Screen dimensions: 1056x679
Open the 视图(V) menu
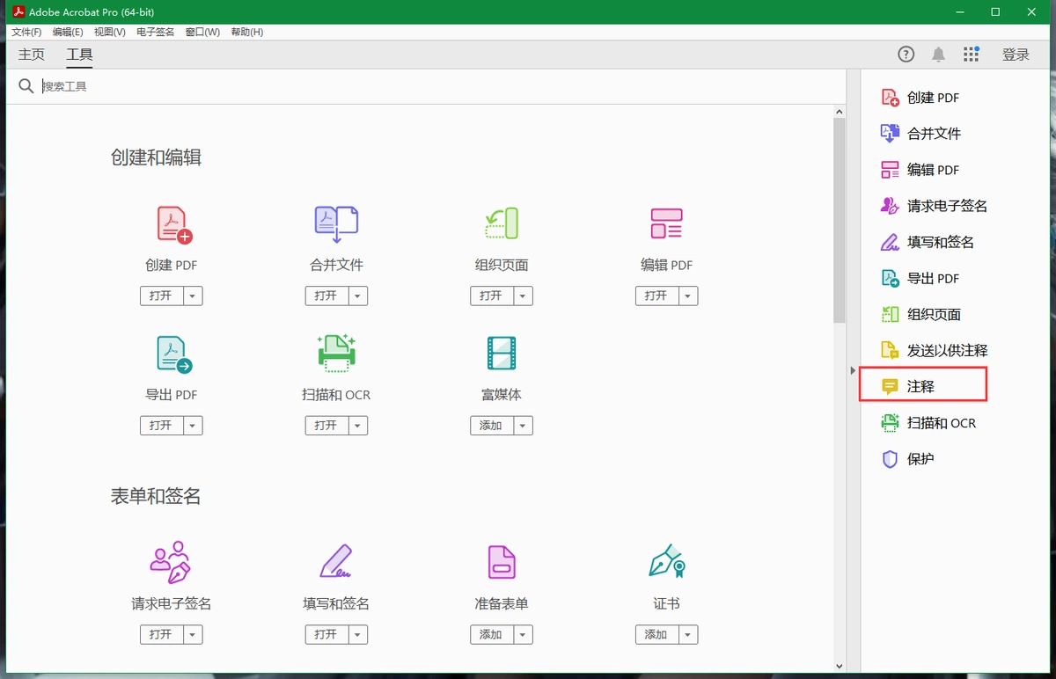110,32
